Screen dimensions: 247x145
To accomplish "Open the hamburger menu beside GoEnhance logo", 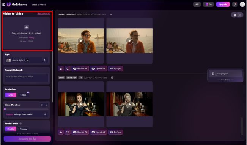I will tap(4, 5).
